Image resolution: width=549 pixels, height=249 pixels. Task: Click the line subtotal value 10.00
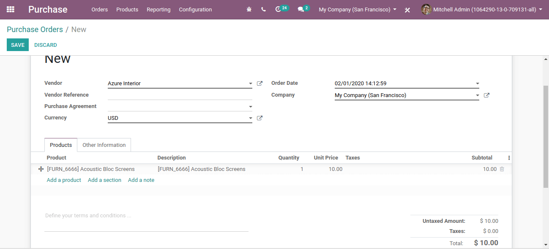490,169
